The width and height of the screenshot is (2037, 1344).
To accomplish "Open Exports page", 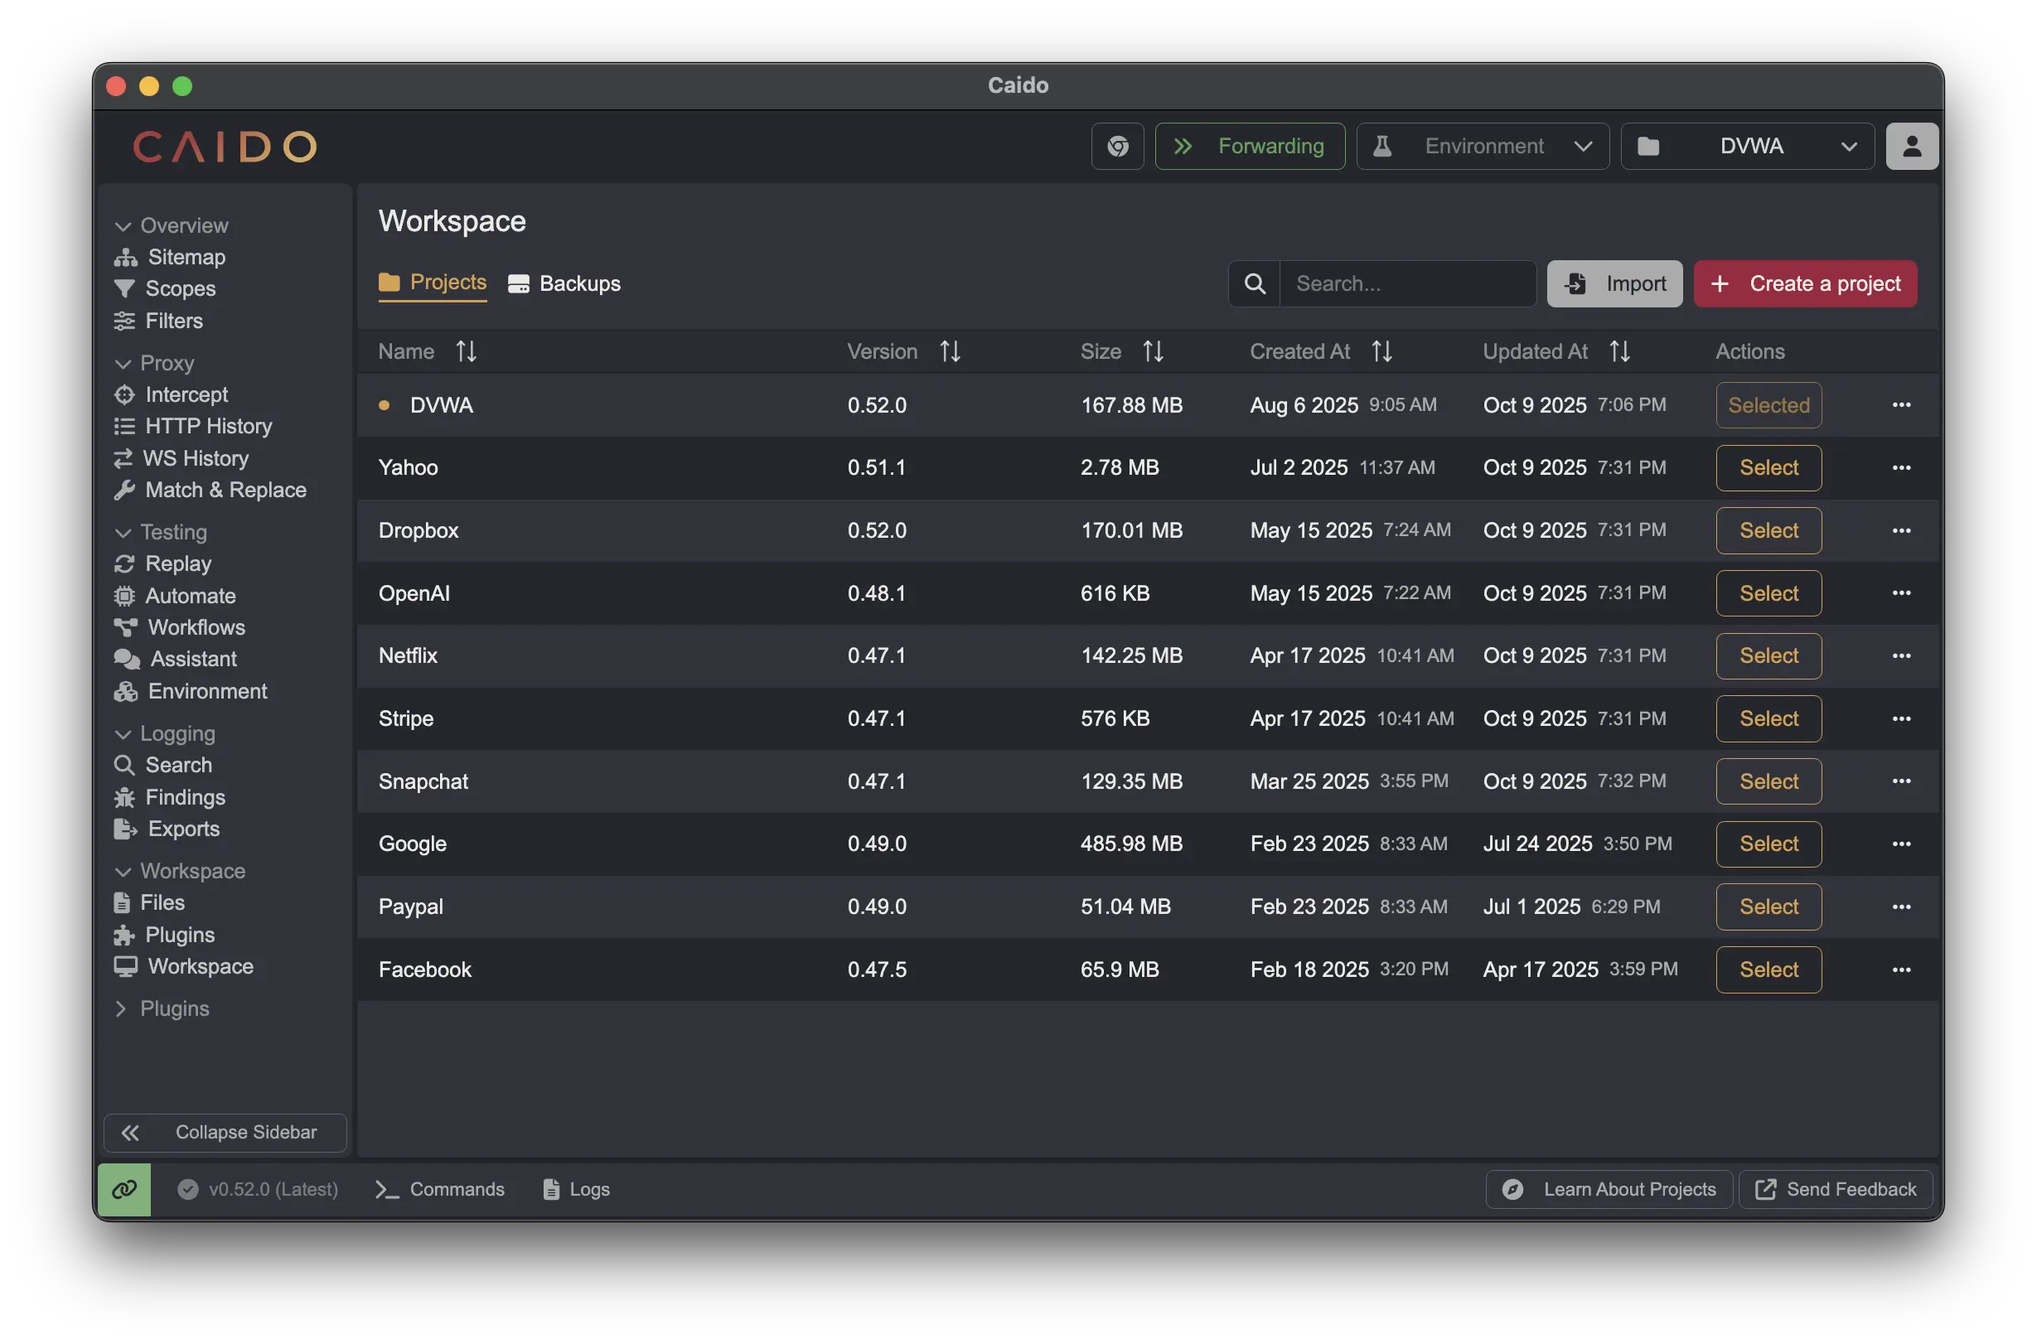I will tap(167, 829).
